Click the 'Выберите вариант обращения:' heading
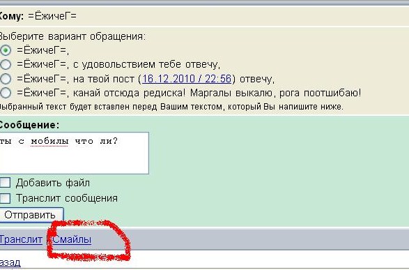The image size is (409, 270). (72, 36)
